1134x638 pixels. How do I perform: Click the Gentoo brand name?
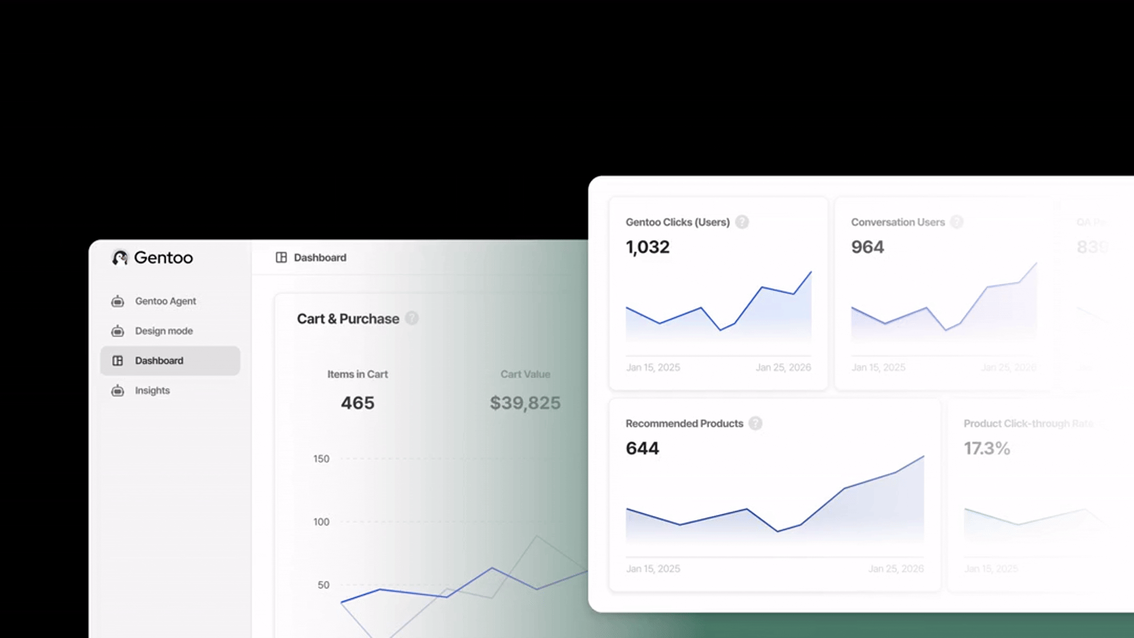tap(163, 258)
